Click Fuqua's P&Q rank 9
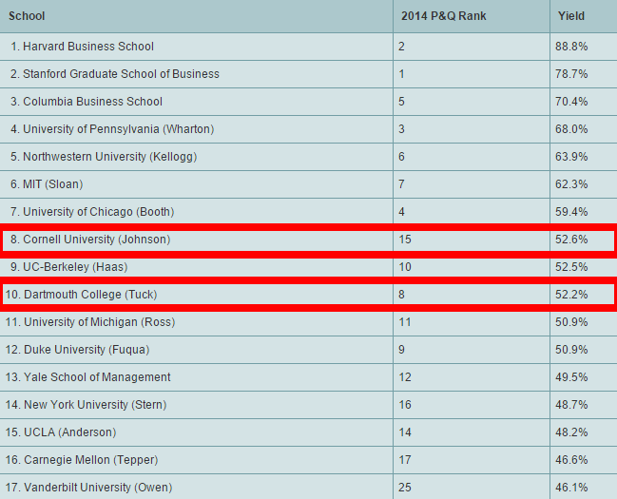 401,350
